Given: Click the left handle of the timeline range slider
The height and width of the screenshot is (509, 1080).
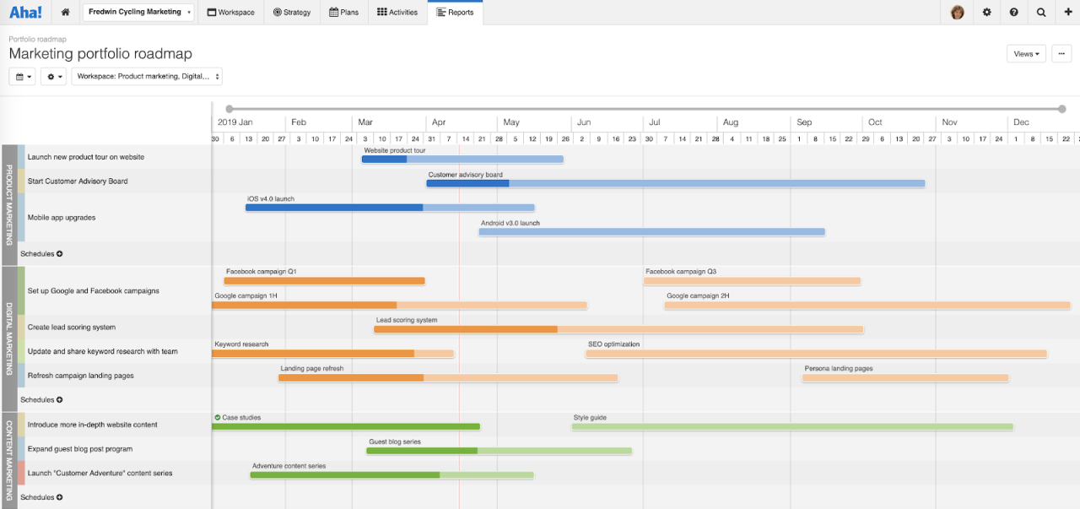Looking at the screenshot, I should coord(229,107).
